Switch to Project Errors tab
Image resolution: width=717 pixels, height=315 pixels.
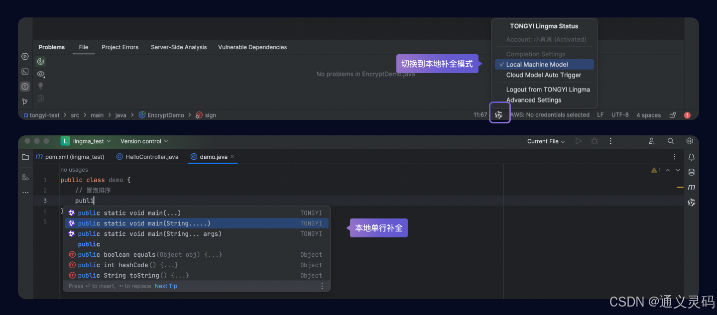tap(120, 47)
